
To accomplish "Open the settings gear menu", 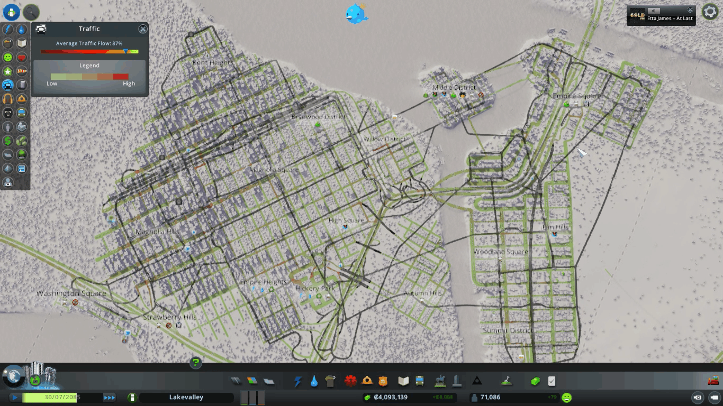I will pyautogui.click(x=710, y=11).
